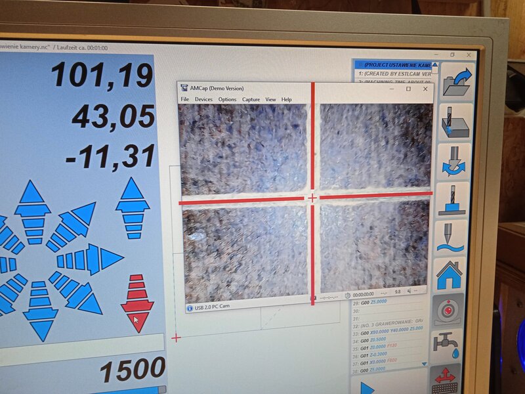The width and height of the screenshot is (525, 394).
Task: Jog right with the X-plus arrow
Action: (90, 259)
